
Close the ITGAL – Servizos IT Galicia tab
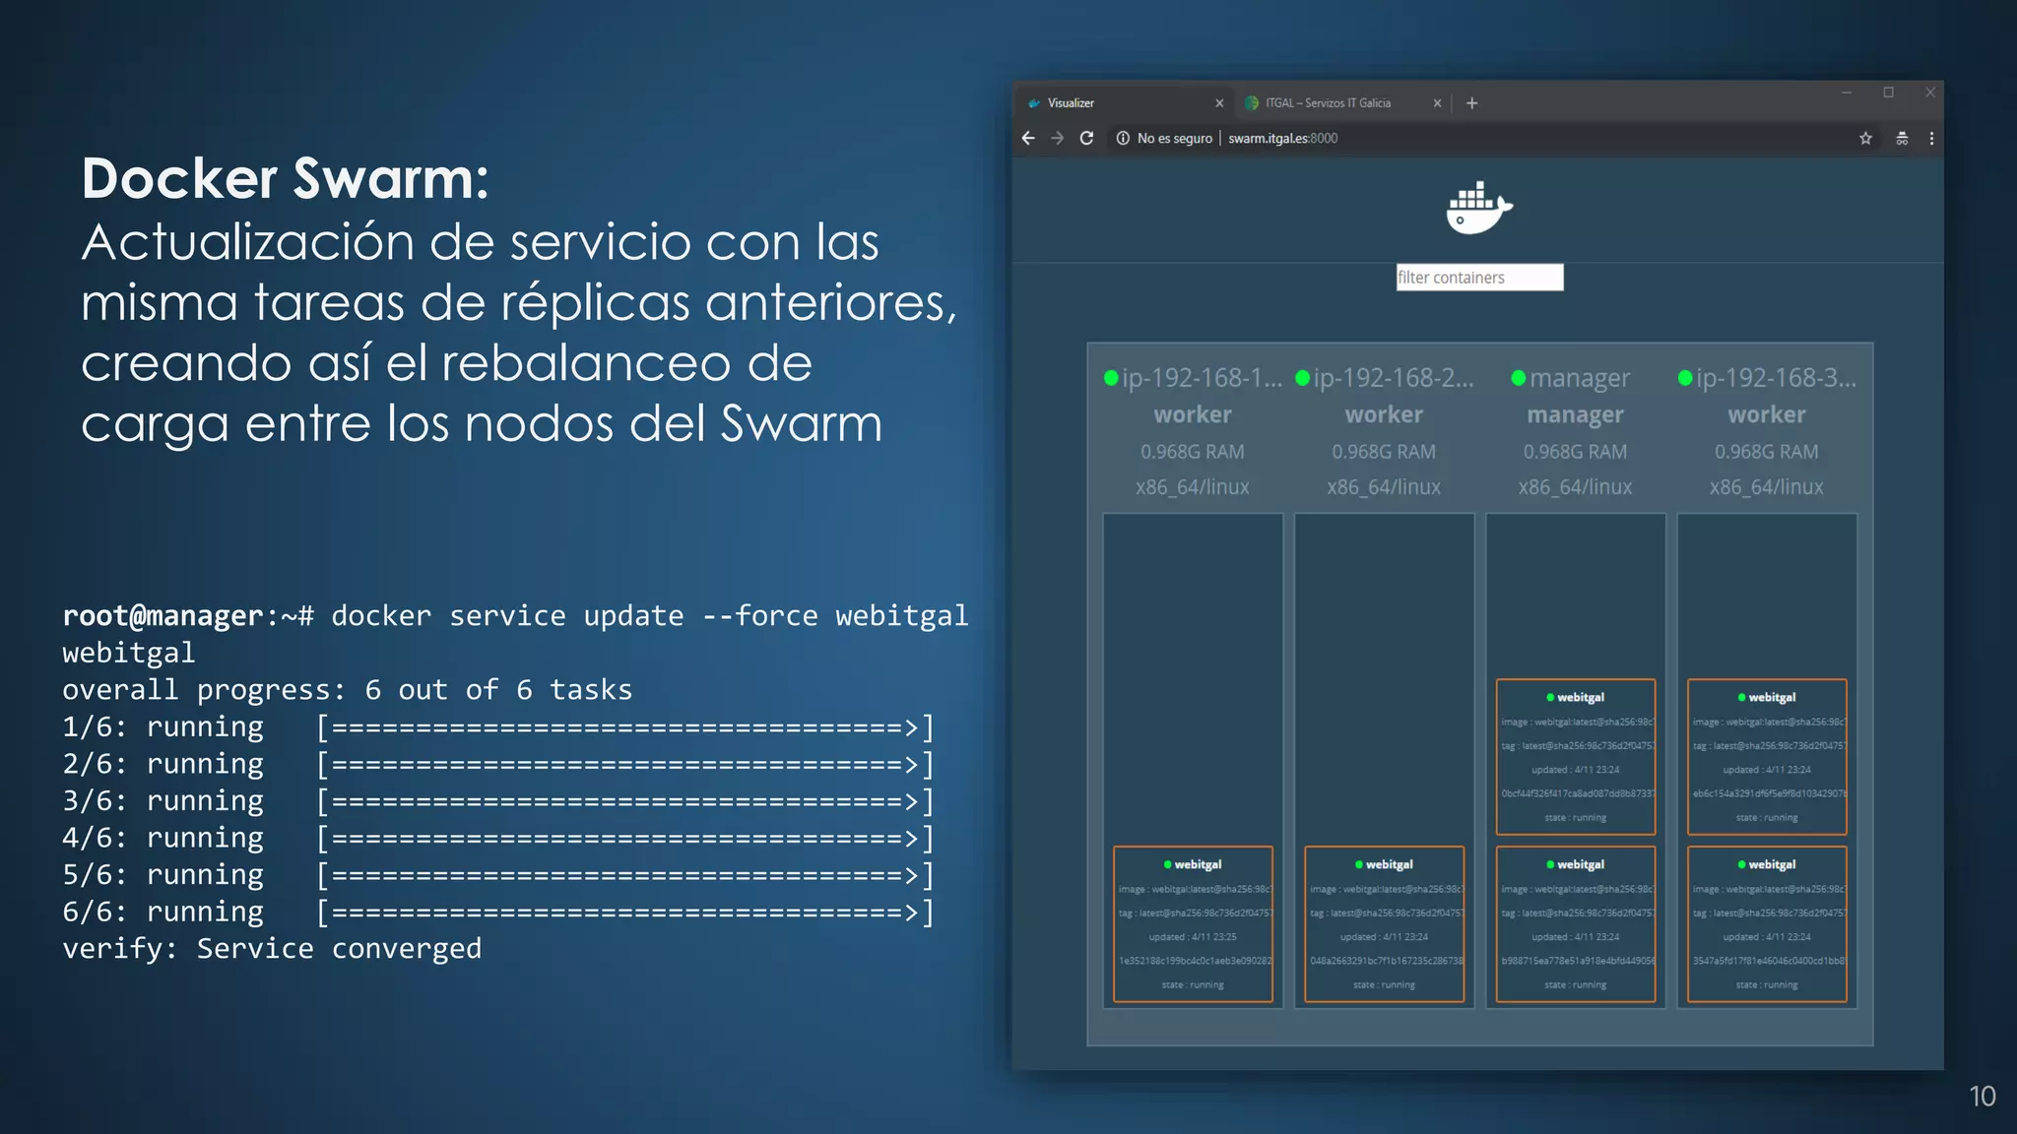[1437, 102]
